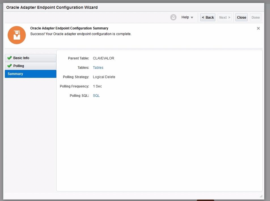
Task: Dismiss the summary banner with the X
Action: coord(258,28)
